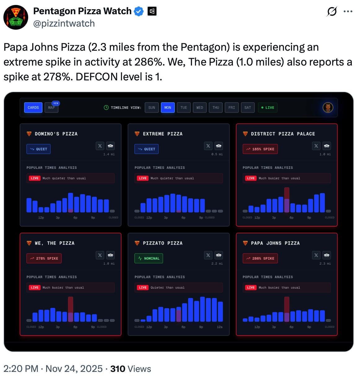Open the tweet's three-dot more menu

pos(348,12)
